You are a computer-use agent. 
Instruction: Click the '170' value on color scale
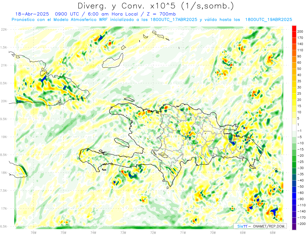(x=300, y=38)
